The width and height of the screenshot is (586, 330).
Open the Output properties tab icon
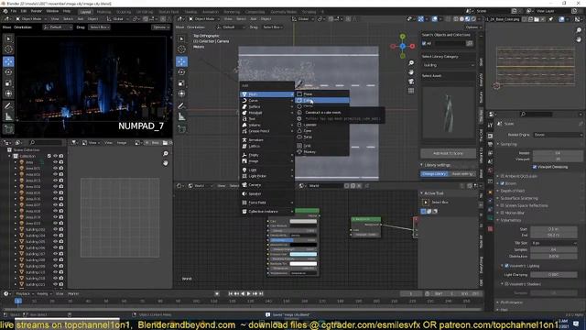click(491, 145)
